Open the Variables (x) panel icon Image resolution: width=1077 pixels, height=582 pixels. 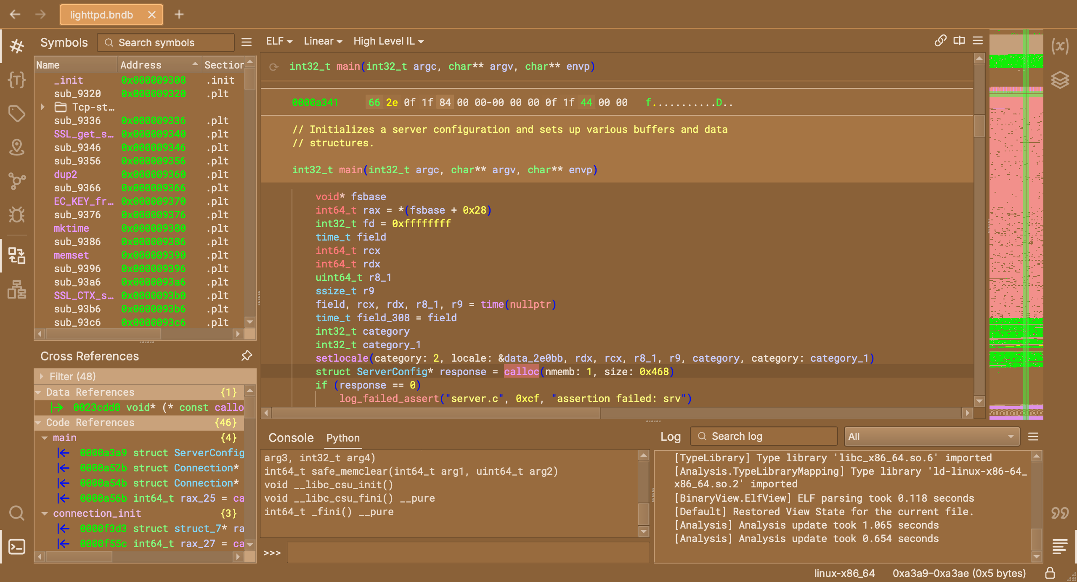(1060, 46)
